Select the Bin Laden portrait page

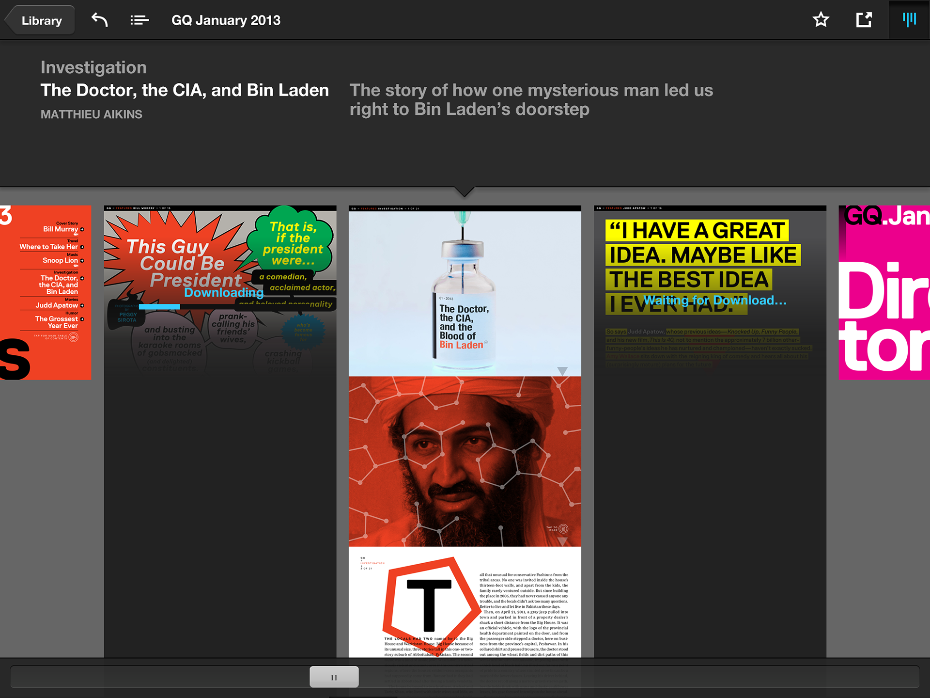tap(465, 461)
